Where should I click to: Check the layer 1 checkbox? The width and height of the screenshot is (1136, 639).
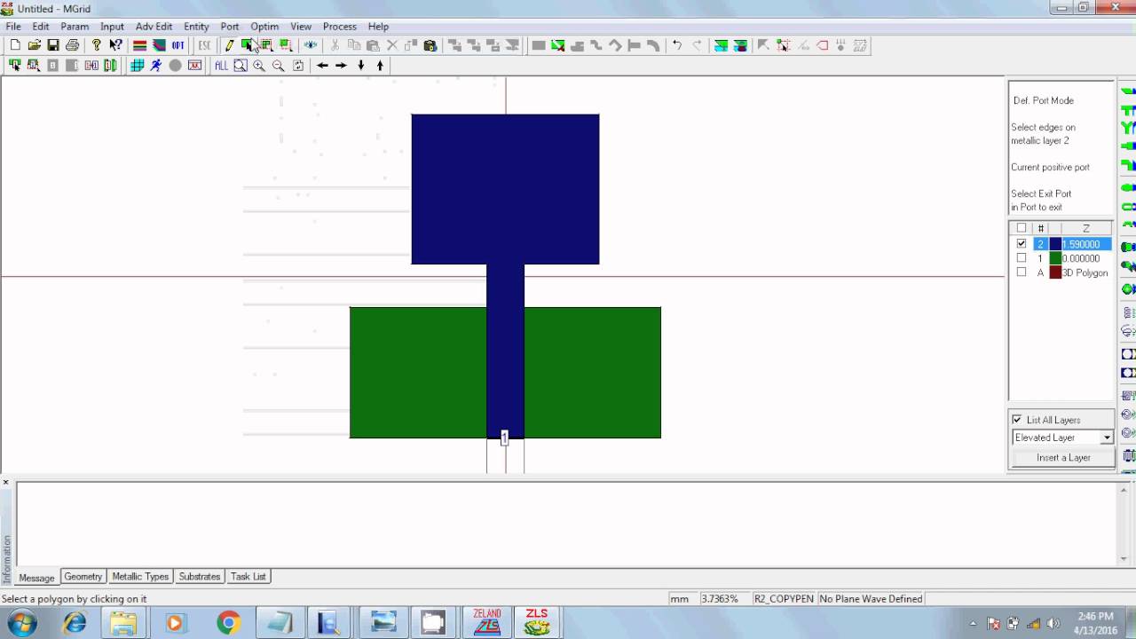pos(1022,258)
